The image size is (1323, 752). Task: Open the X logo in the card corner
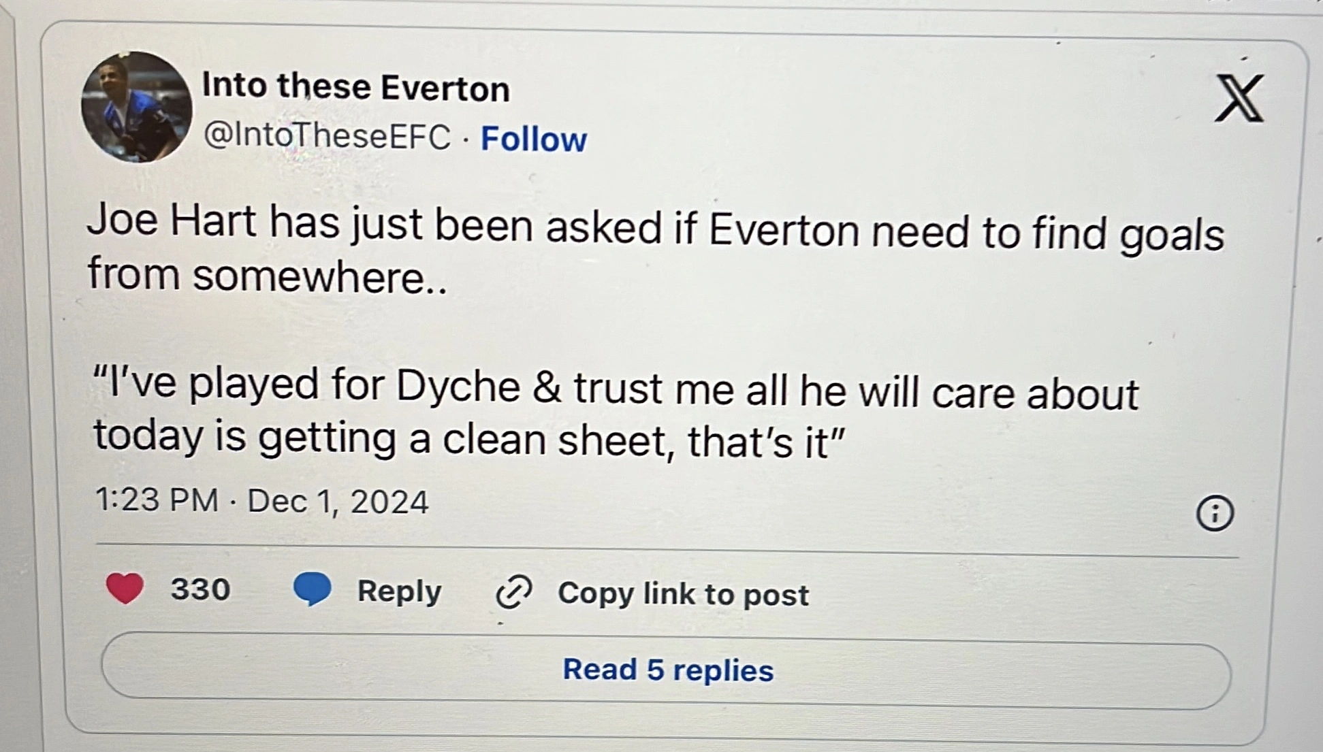pyautogui.click(x=1239, y=99)
